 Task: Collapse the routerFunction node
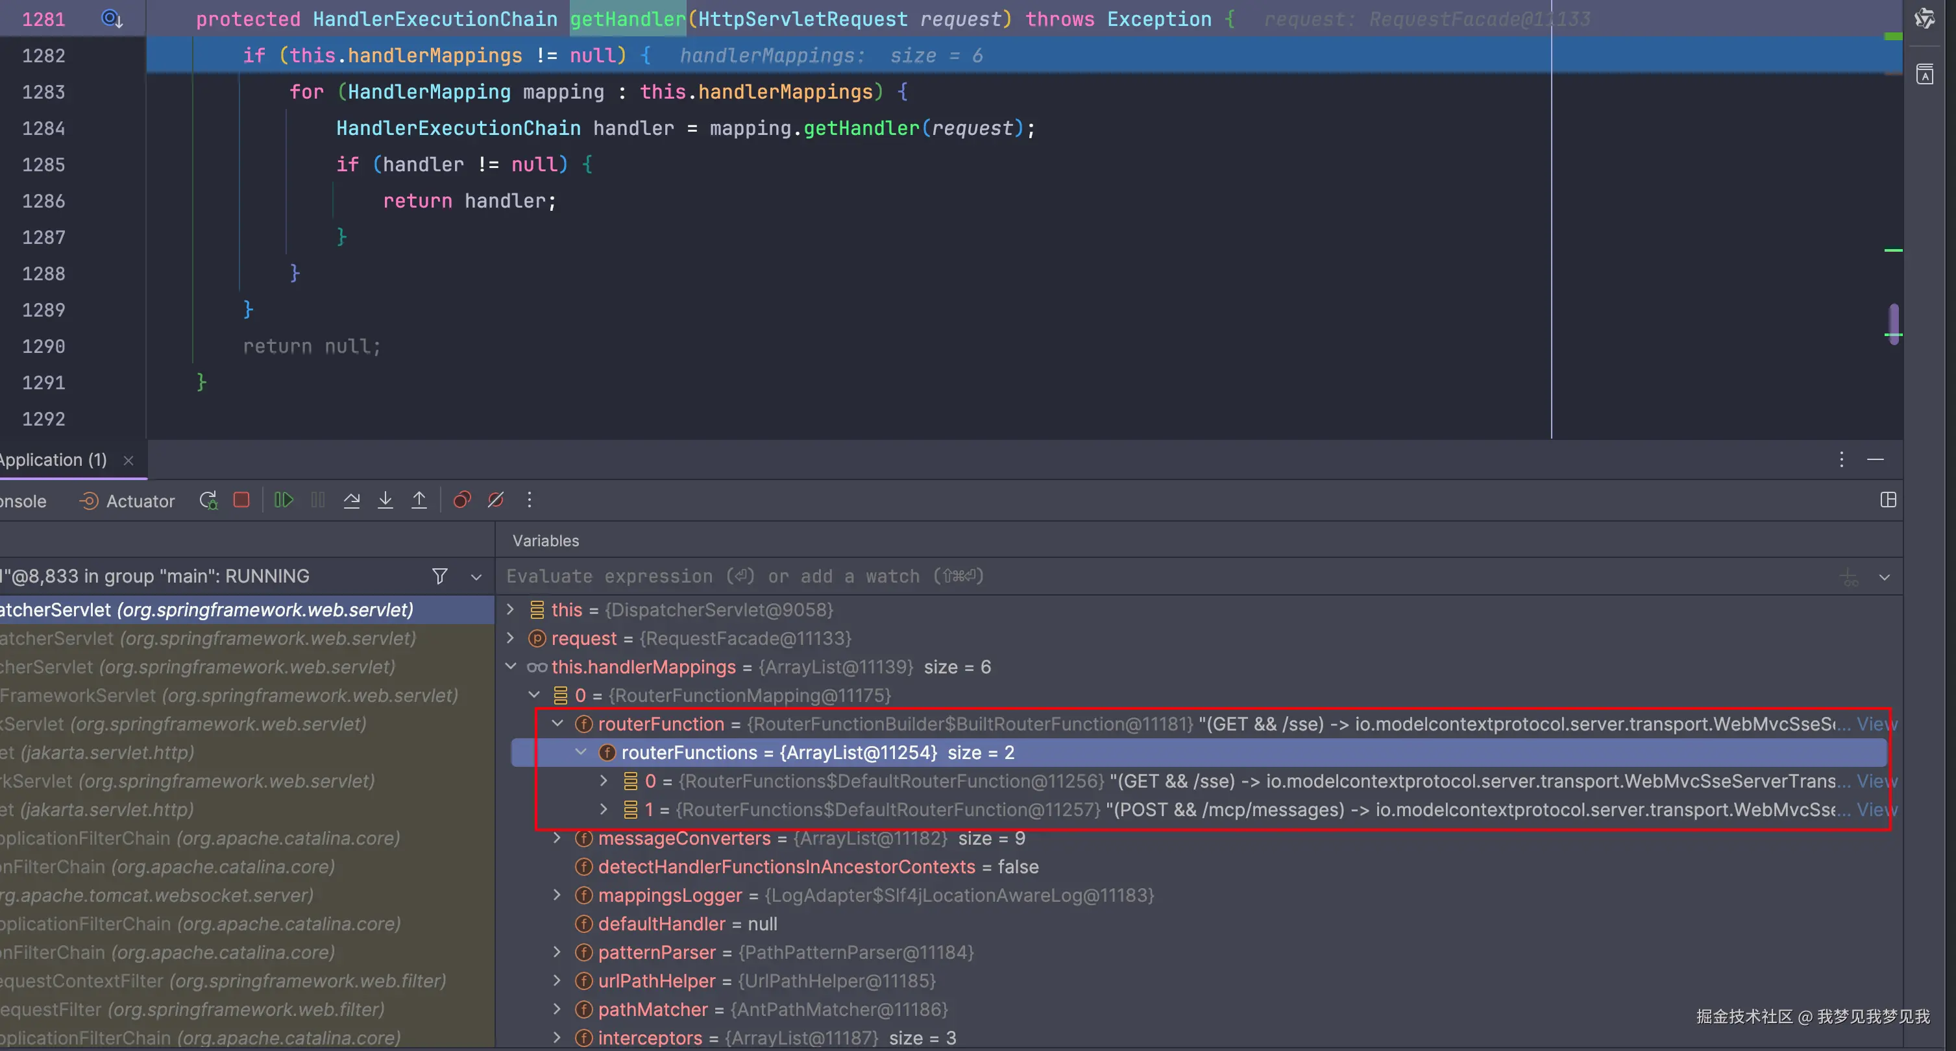(x=557, y=724)
